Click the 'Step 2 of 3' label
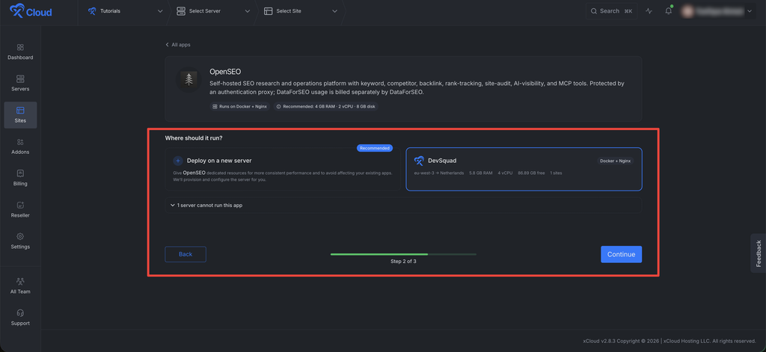Viewport: 766px width, 352px height. pos(403,262)
